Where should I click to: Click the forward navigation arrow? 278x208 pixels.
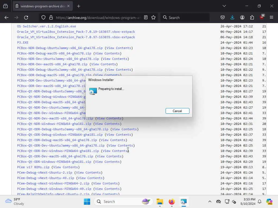pyautogui.click(x=16, y=18)
